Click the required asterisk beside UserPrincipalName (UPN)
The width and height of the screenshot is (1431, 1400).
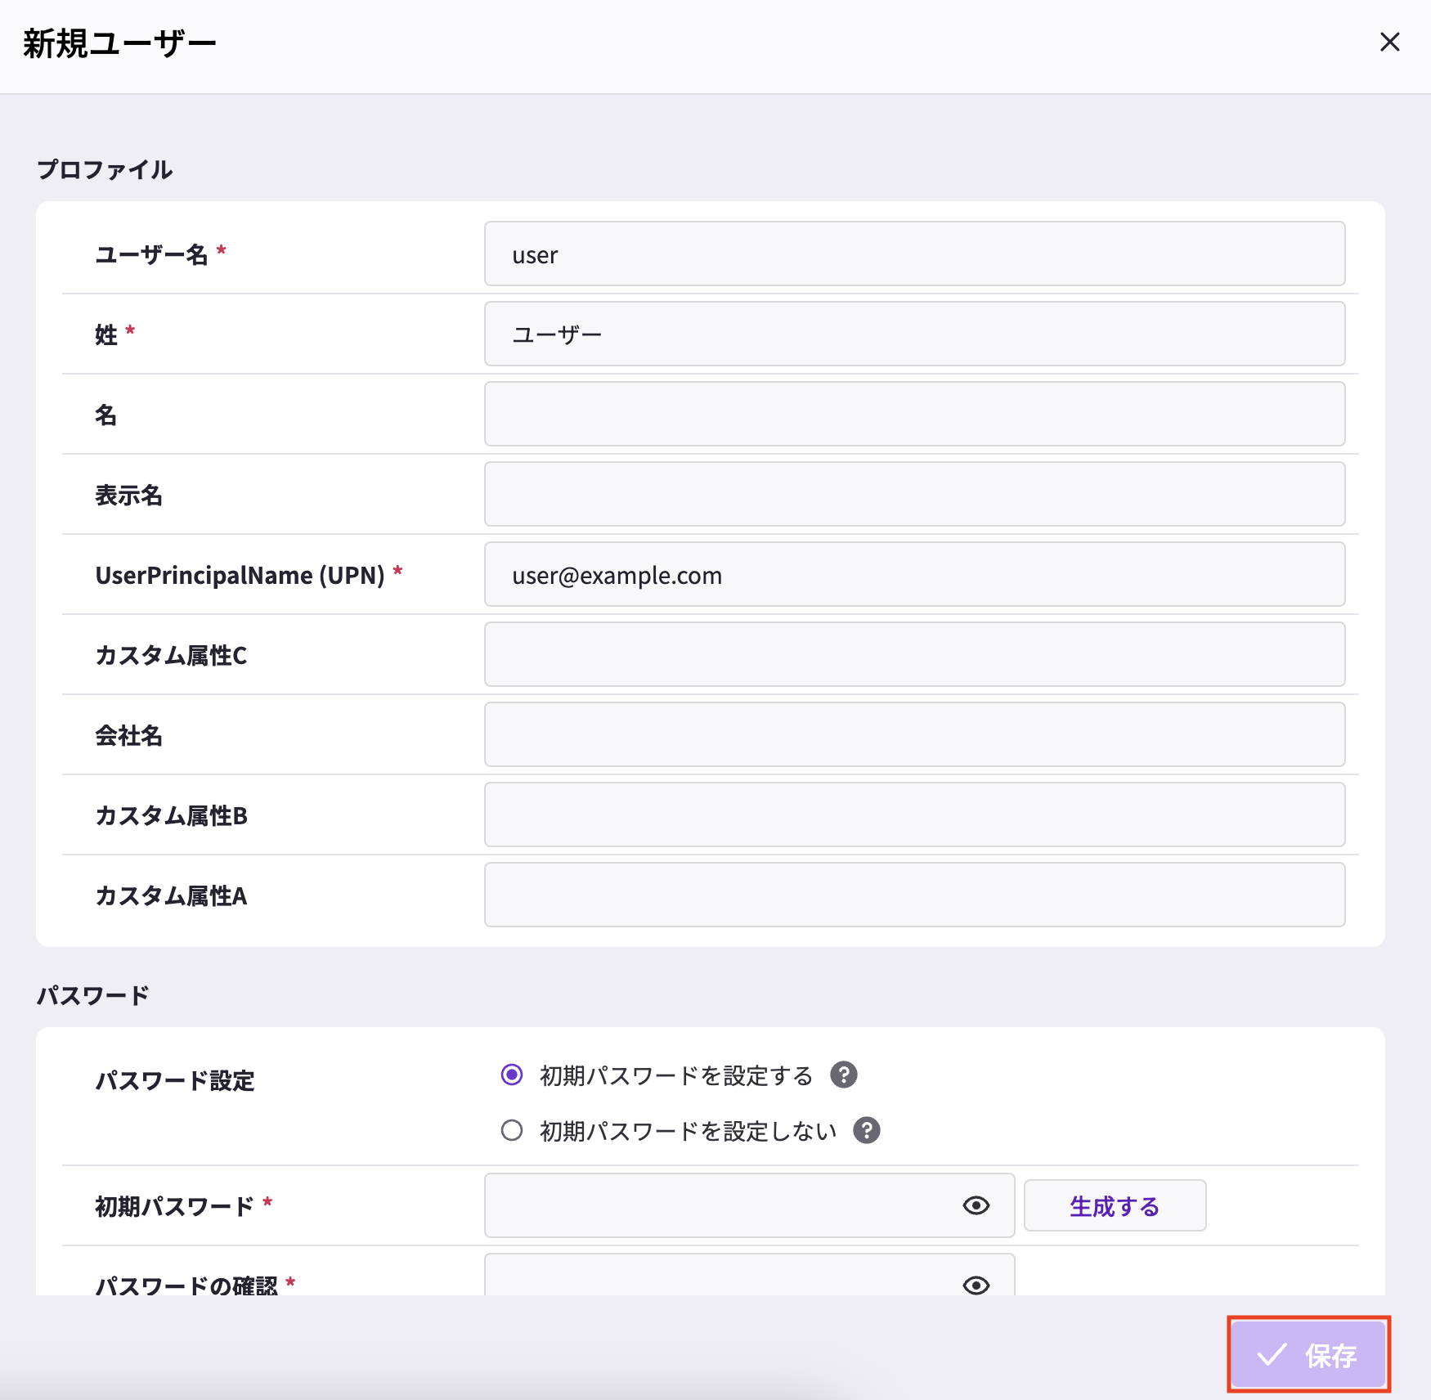tap(397, 568)
